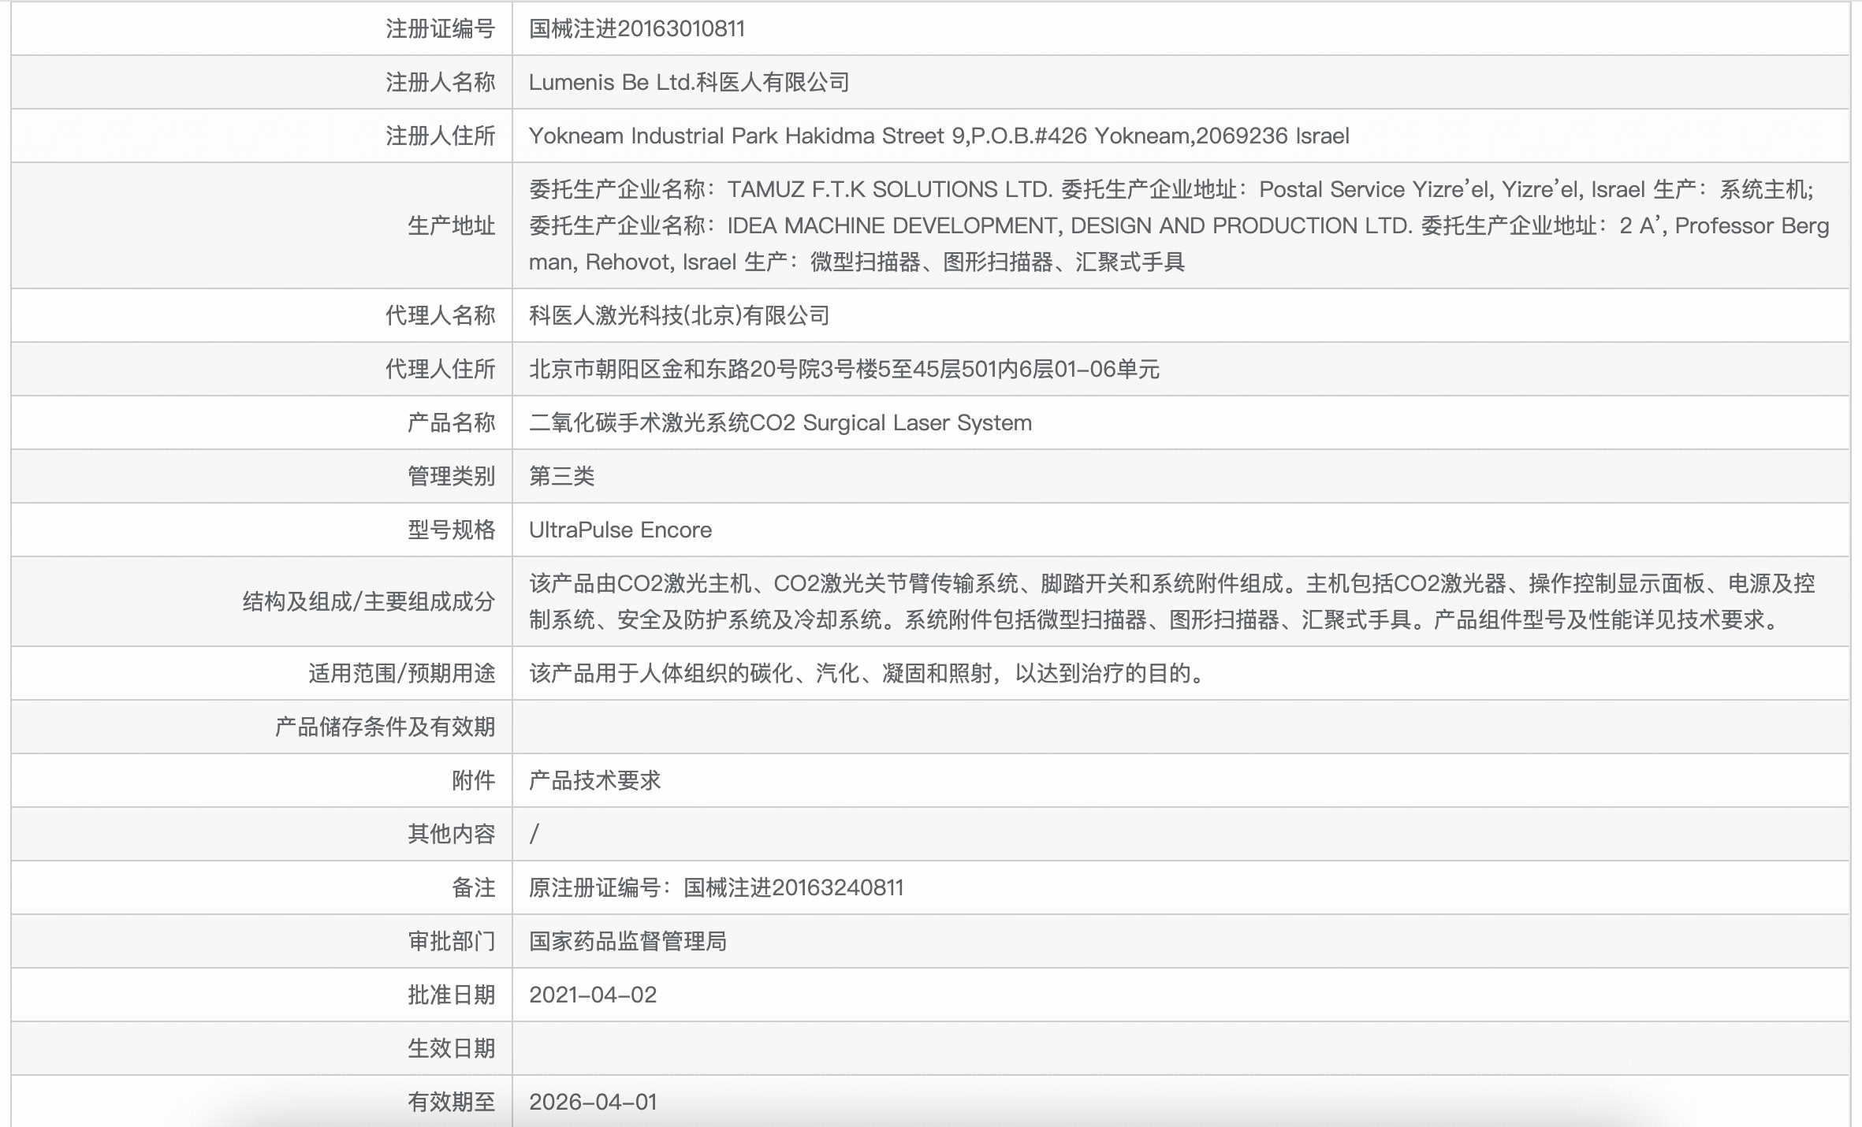Click the model specification UltraPulse Encore
The image size is (1862, 1127).
(620, 529)
